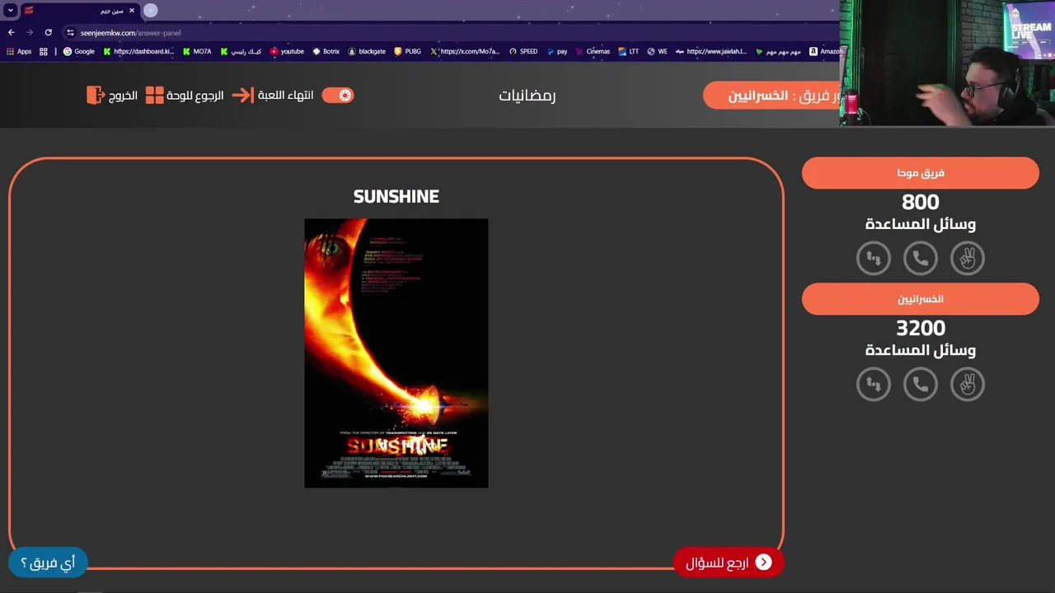Open the Cinemas bookmark
This screenshot has width=1055, height=593.
593,51
